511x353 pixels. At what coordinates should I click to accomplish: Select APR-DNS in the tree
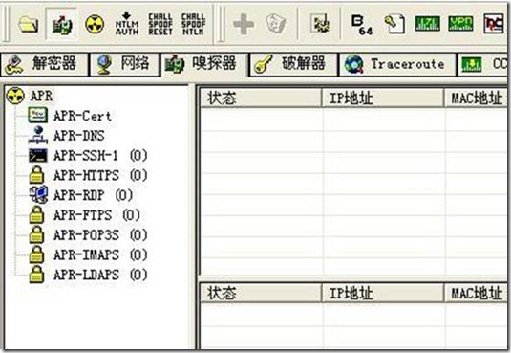(79, 136)
